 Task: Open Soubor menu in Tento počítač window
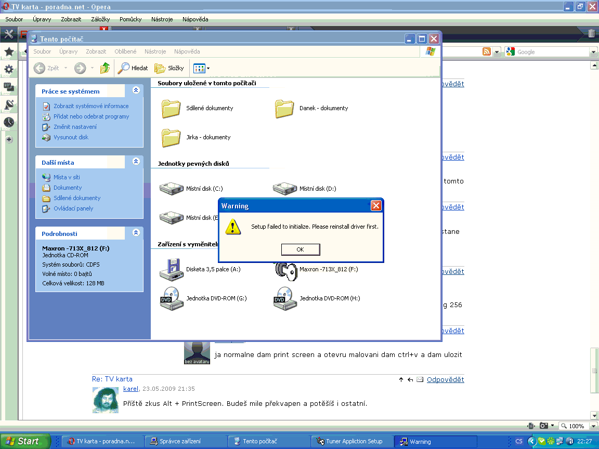coord(42,51)
